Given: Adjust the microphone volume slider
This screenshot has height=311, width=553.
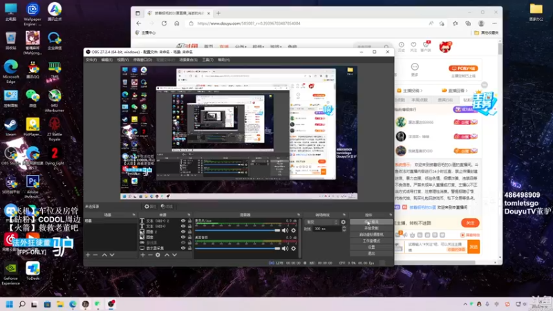Looking at the screenshot, I should click(238, 230).
